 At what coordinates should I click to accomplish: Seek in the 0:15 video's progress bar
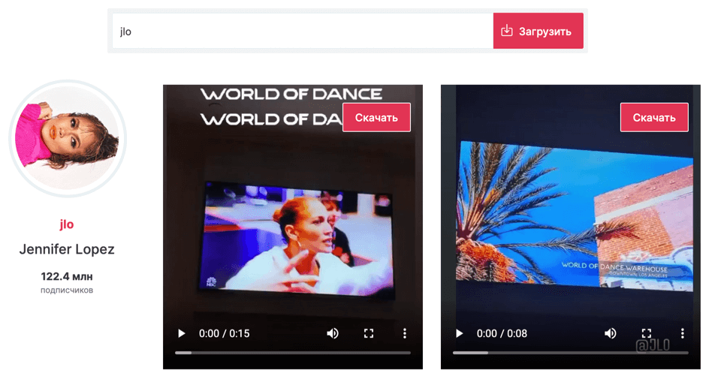click(293, 353)
